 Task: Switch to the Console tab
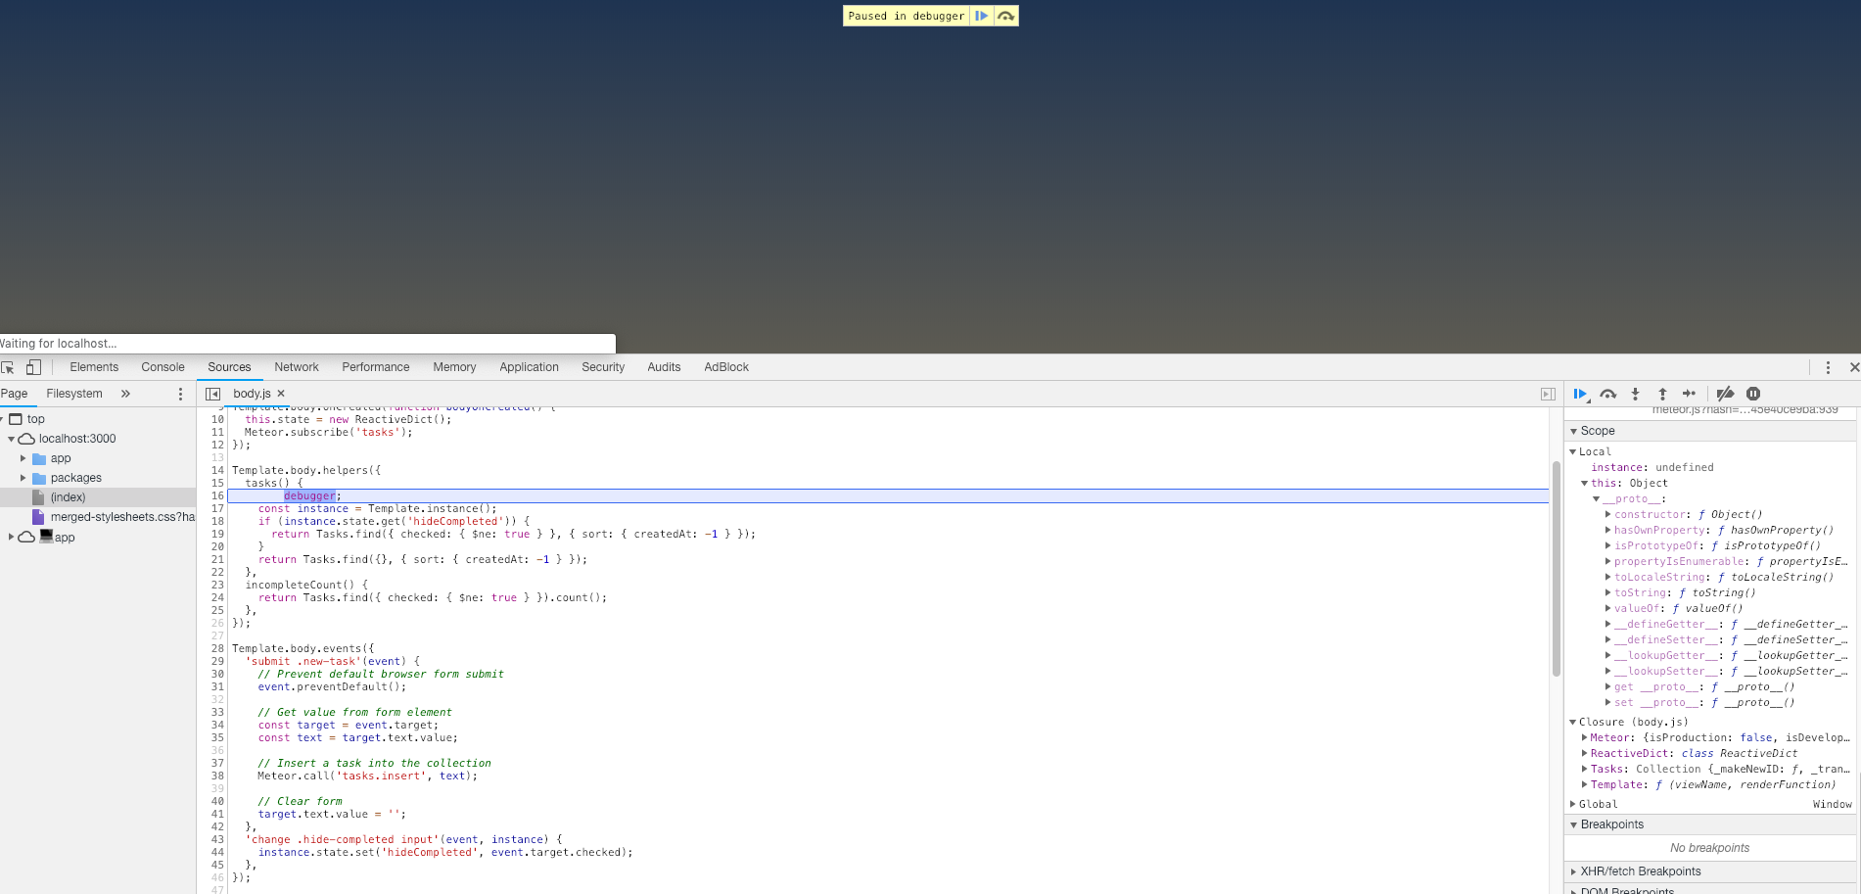point(163,367)
